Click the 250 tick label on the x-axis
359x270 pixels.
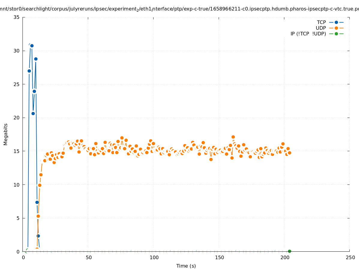tap(350, 257)
